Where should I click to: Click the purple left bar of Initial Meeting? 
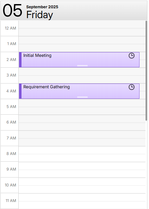[20, 60]
